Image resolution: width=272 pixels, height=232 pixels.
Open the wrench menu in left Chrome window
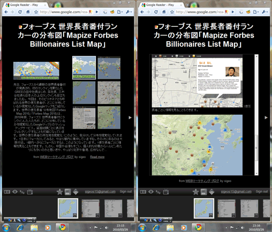click(129, 12)
